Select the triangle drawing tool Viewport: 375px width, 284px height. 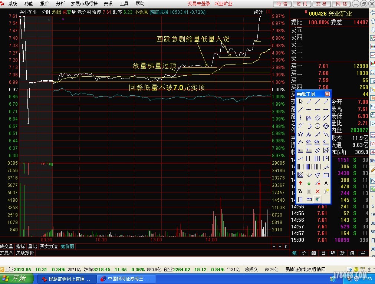318,175
